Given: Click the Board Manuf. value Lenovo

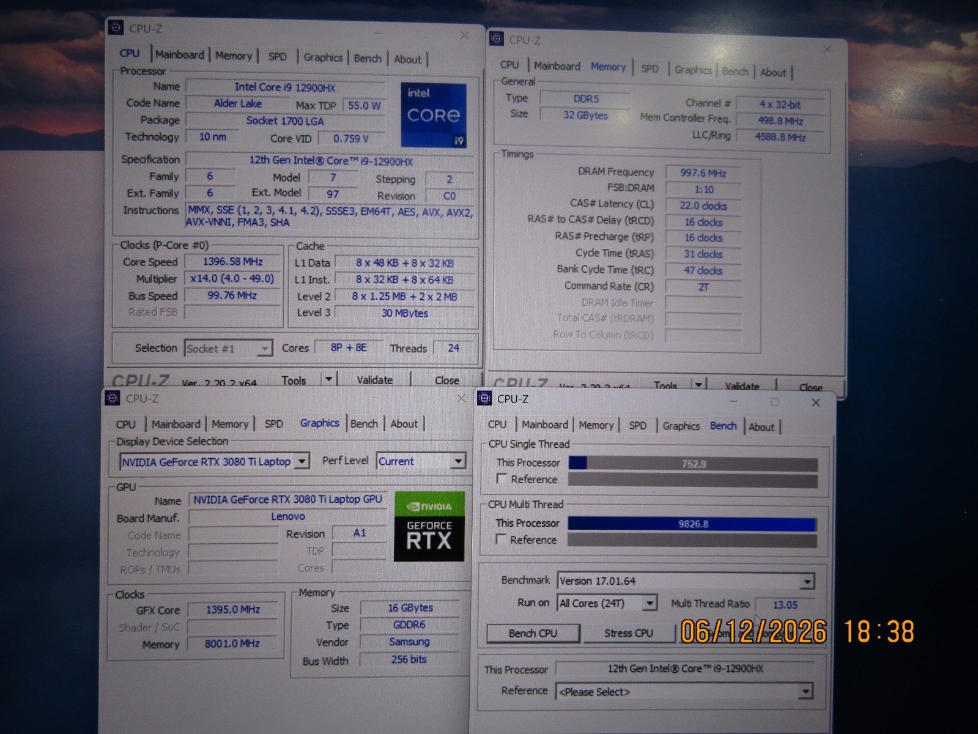Looking at the screenshot, I should point(287,516).
